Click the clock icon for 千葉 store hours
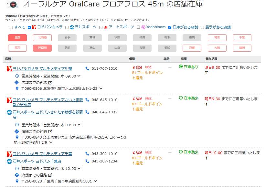Viewport: 276px width, 187px height. pos(17,168)
